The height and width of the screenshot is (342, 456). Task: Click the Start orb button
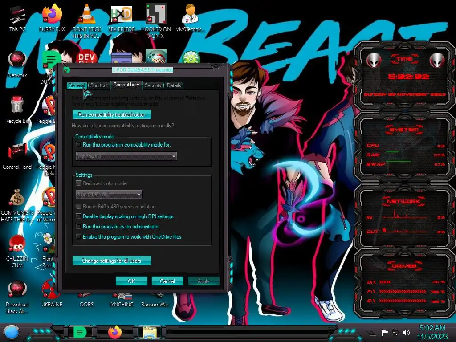[x=12, y=332]
